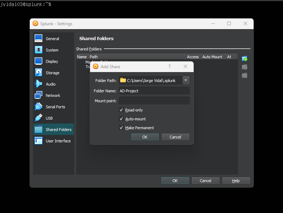Click Cancel in the Splunk Settings window
Viewport: 283px width, 213px height.
coord(206,180)
